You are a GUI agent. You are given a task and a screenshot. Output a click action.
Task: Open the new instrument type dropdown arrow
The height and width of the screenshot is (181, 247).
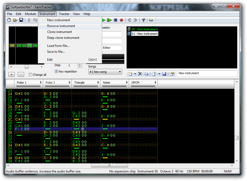[135, 74]
